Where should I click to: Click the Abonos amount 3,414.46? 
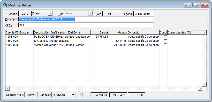(118, 41)
